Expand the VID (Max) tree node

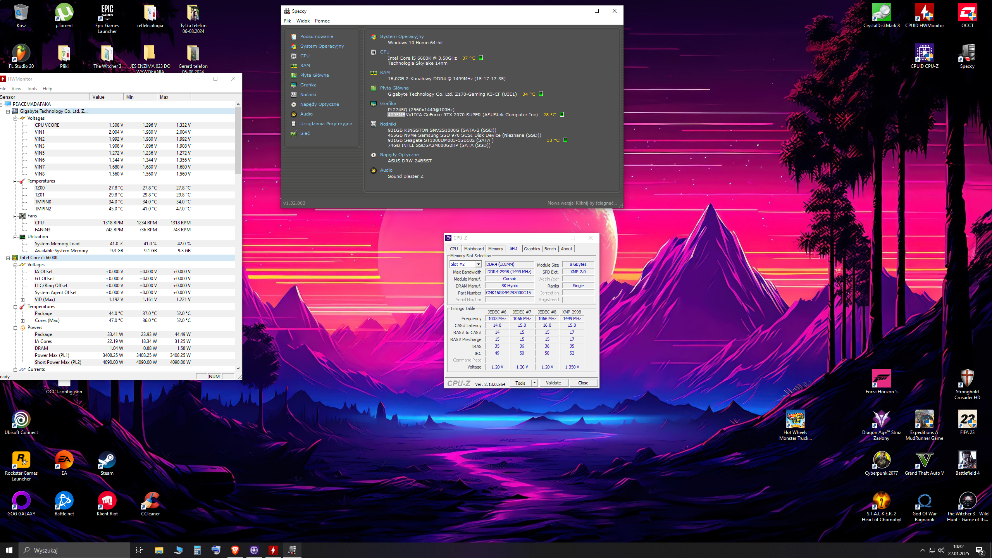click(x=22, y=300)
